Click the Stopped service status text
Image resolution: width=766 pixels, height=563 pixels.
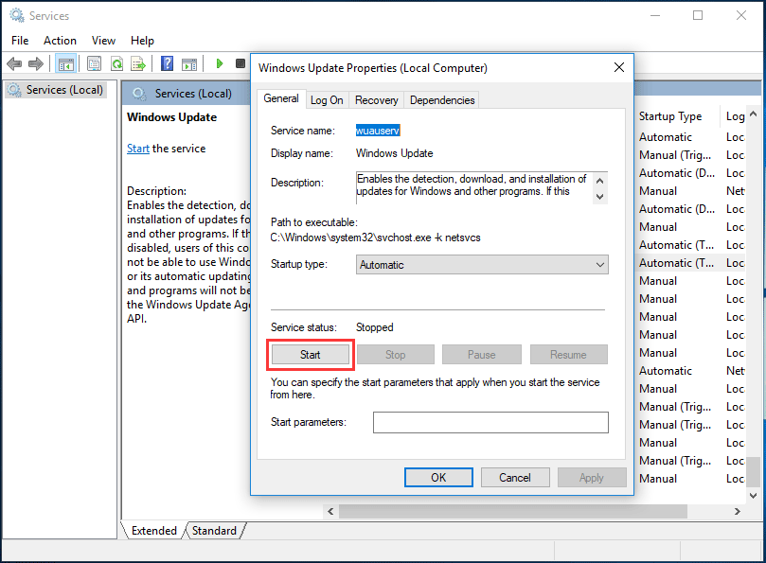[x=375, y=327]
